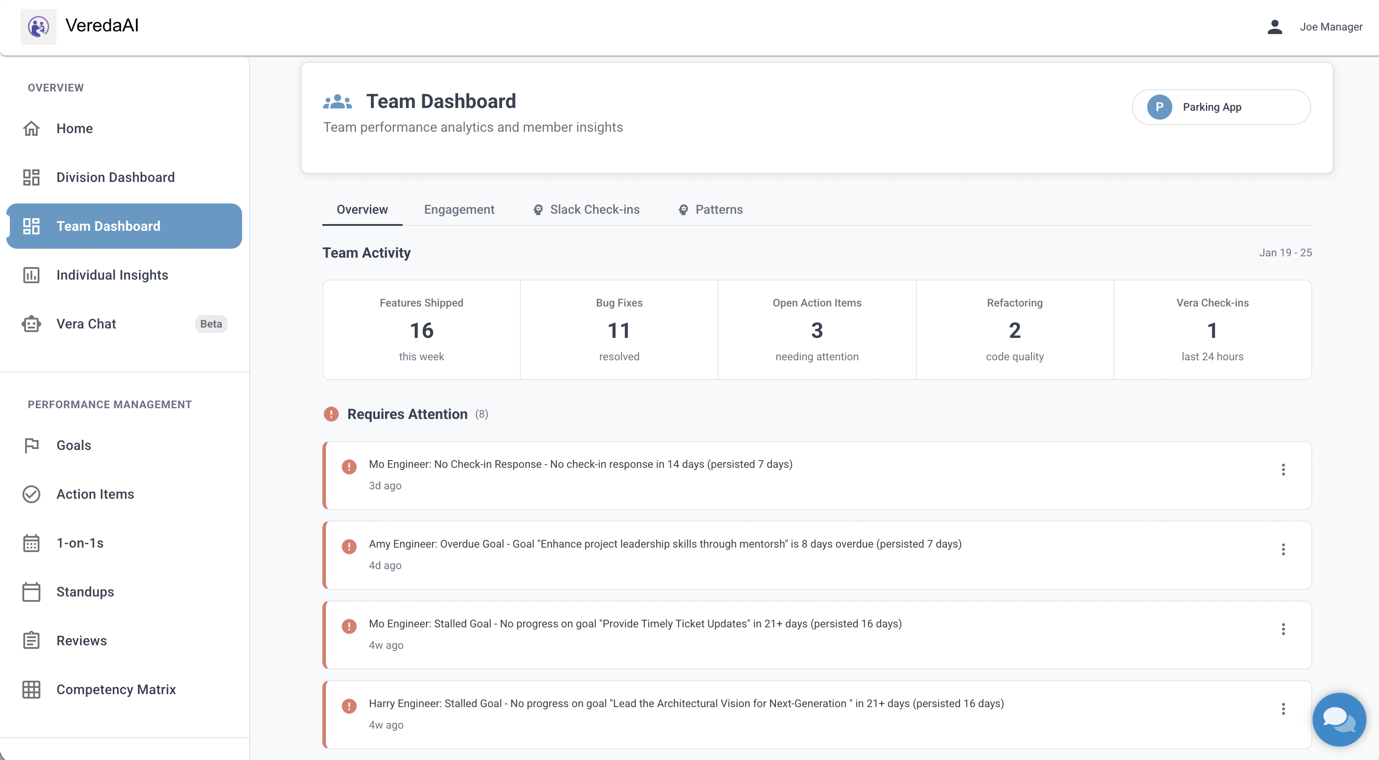
Task: Open options menu for Amy Engineer's overdue goal
Action: tap(1284, 549)
